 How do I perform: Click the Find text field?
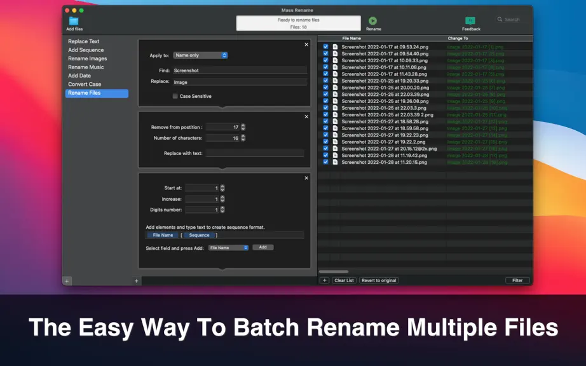pos(240,70)
